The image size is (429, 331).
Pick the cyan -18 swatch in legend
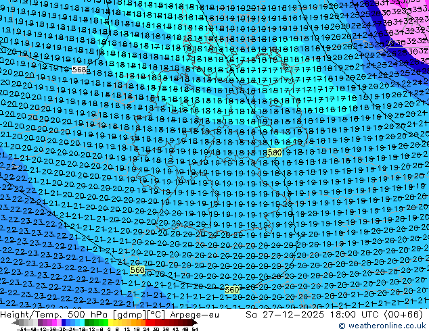(x=82, y=323)
